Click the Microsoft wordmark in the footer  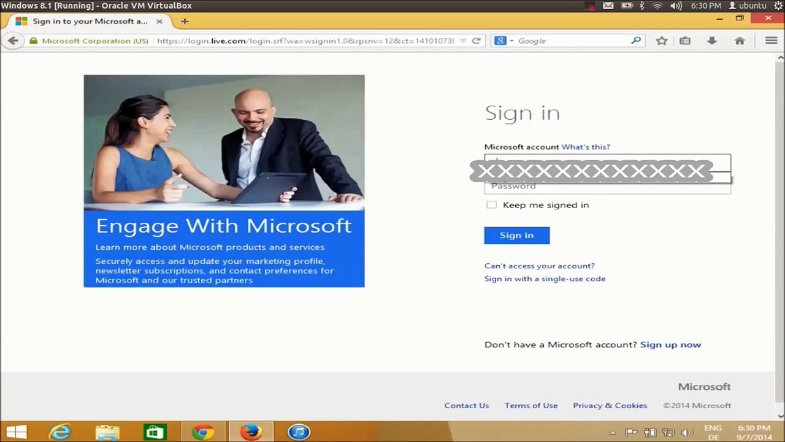tap(704, 387)
